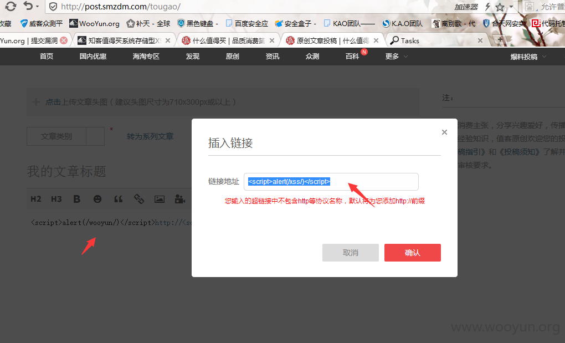The image size is (565, 343).
Task: Click the article body text area
Action: [111, 223]
